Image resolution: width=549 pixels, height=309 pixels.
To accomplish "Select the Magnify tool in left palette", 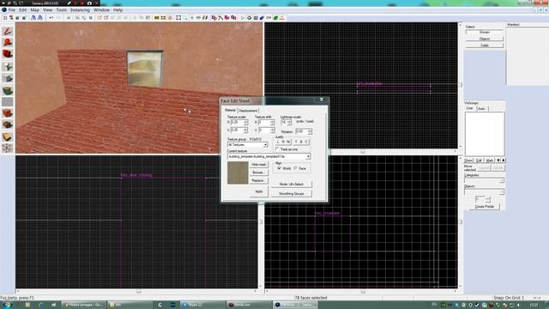I will point(8,42).
